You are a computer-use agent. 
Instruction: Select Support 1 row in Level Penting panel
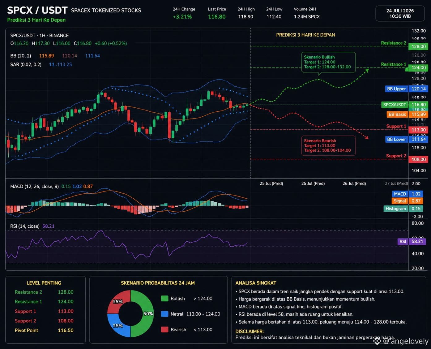44,311
